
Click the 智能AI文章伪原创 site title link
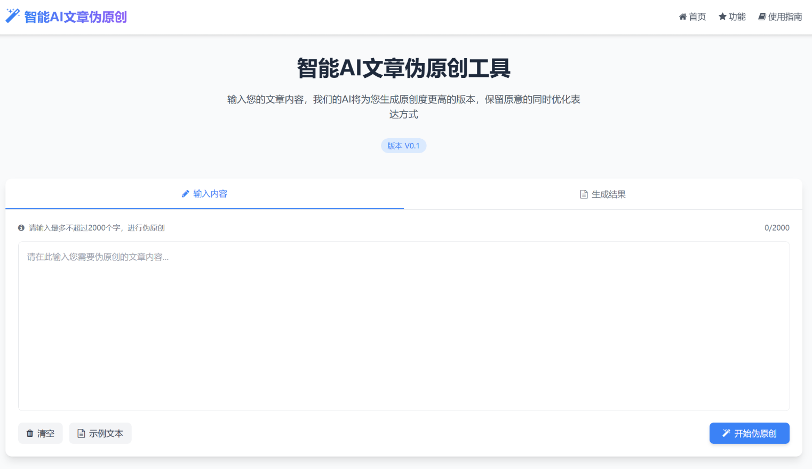(x=75, y=17)
